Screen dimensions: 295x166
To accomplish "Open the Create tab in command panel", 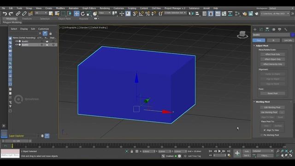I will pyautogui.click(x=255, y=30).
